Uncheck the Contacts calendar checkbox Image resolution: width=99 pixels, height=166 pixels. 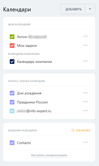coord(12,143)
